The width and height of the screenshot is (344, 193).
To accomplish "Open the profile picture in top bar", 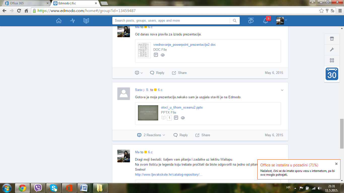I will pyautogui.click(x=280, y=21).
